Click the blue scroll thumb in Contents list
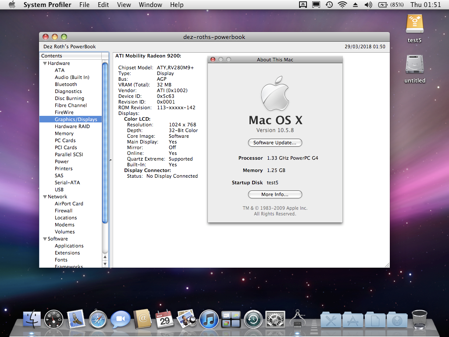Screen dimensions: 449x337 point(105,143)
